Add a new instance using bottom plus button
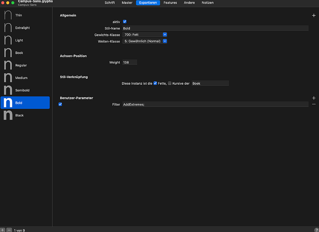 pos(3,230)
